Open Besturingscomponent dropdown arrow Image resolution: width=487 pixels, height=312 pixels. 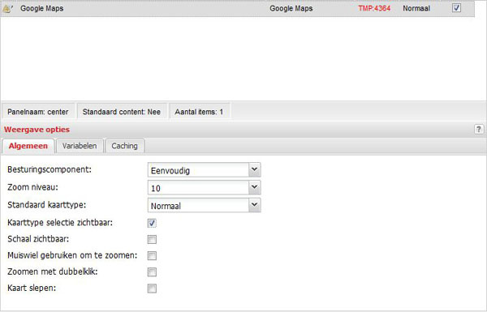click(x=254, y=169)
